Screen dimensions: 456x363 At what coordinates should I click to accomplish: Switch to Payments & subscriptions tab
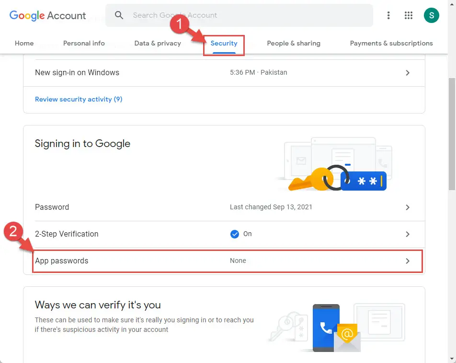[x=391, y=43]
